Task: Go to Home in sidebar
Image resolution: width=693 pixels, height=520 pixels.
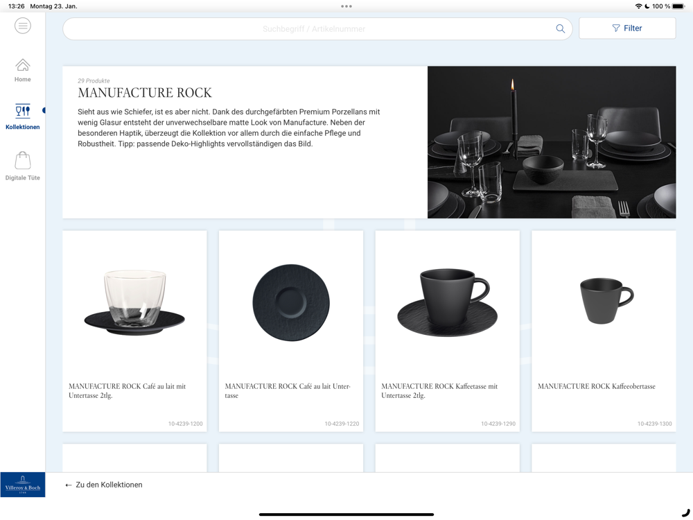Action: click(23, 71)
